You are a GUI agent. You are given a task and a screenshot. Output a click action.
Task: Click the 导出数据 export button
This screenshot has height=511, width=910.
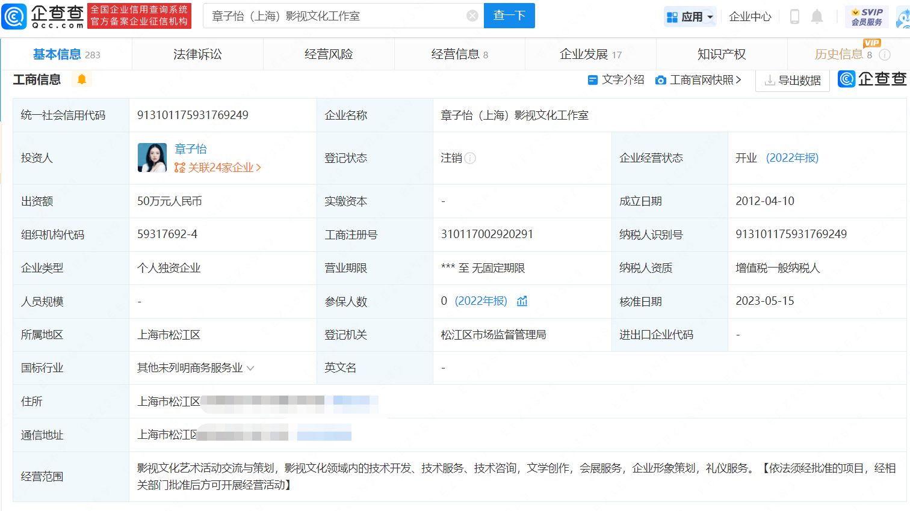coord(793,80)
